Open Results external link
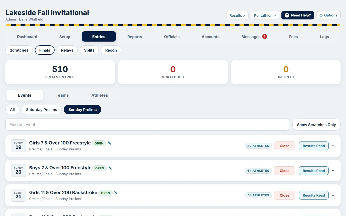 coord(237,15)
